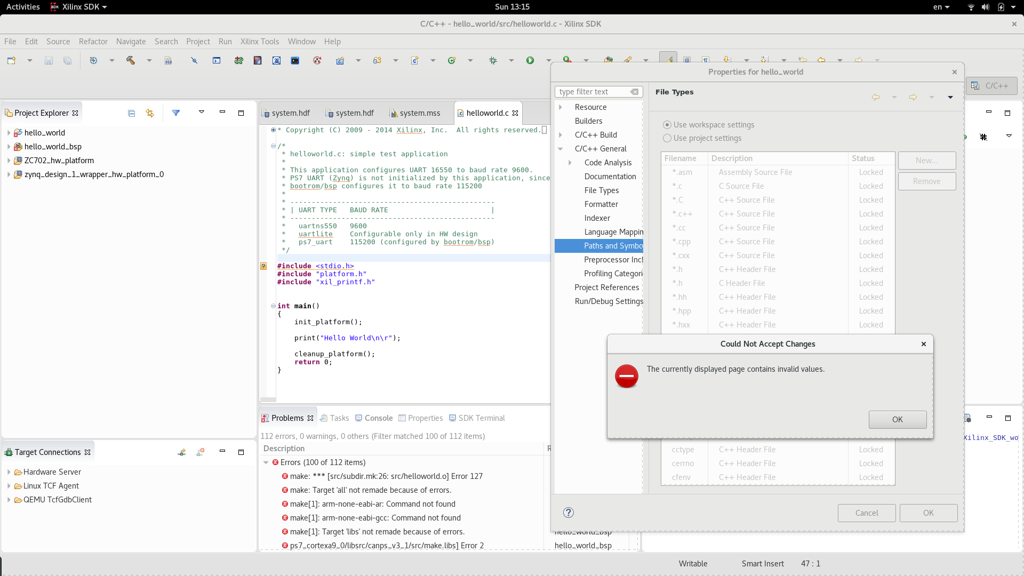Open the Xilinx Tools menu
1024x576 pixels.
pos(259,42)
